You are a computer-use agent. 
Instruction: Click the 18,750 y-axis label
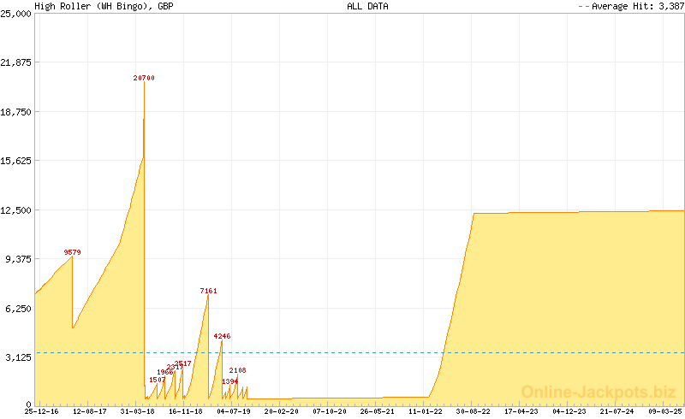[x=17, y=112]
